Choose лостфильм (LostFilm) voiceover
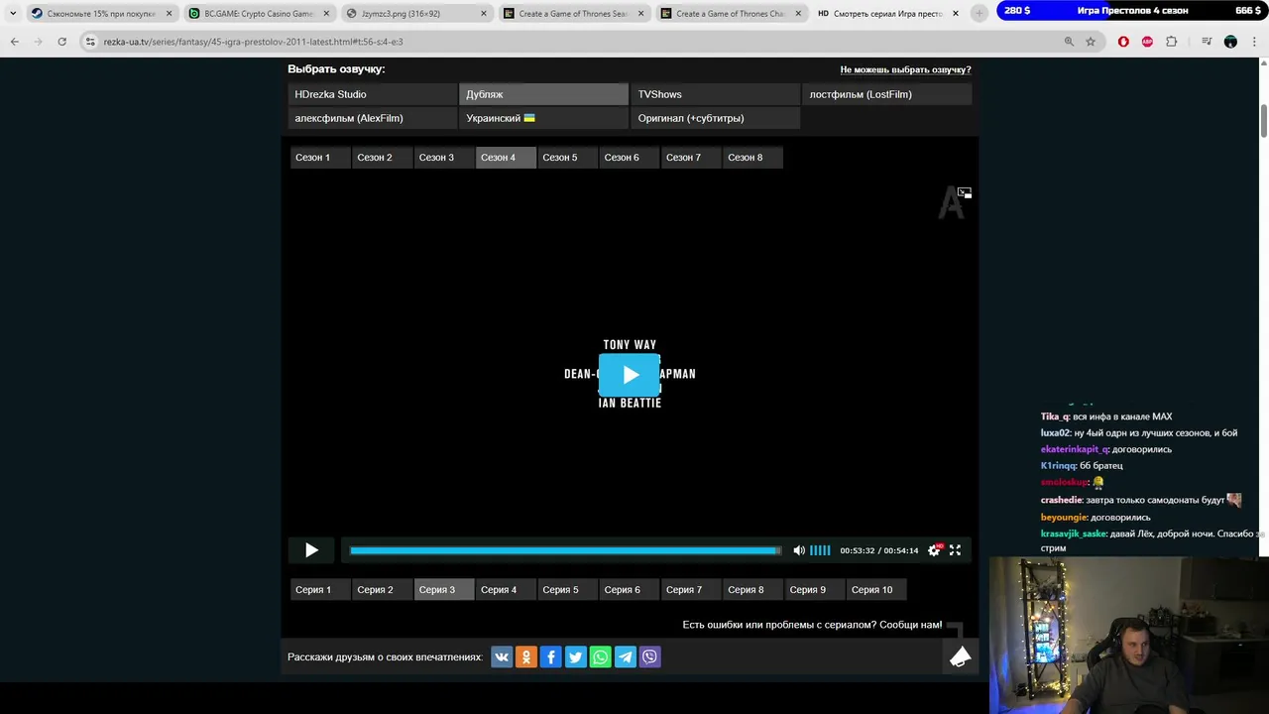Screen dimensions: 1269x714 point(886,94)
